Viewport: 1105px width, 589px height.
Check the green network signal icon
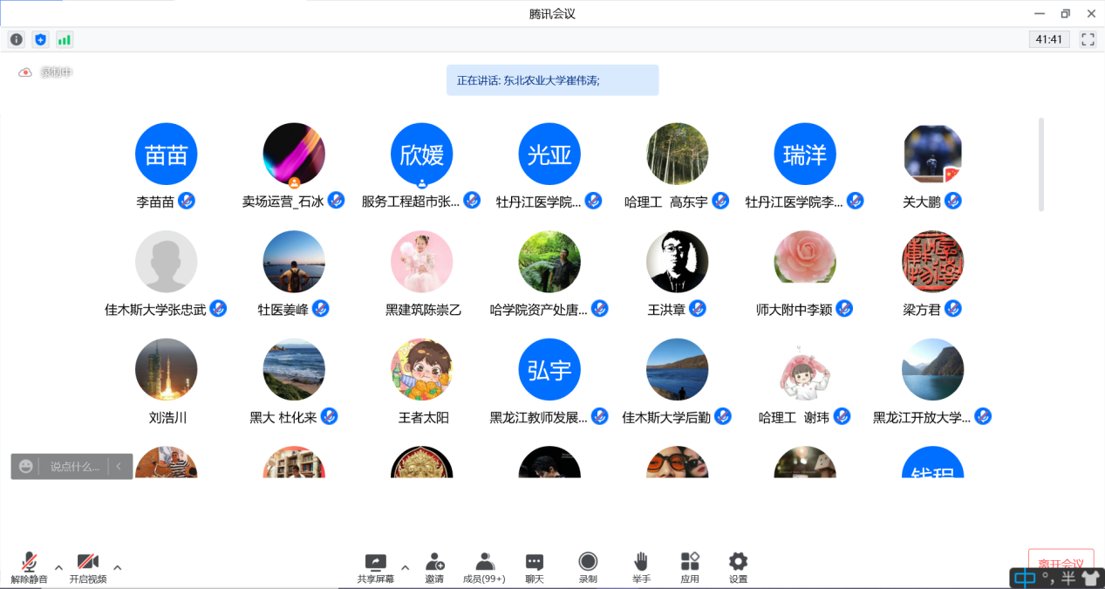[64, 39]
